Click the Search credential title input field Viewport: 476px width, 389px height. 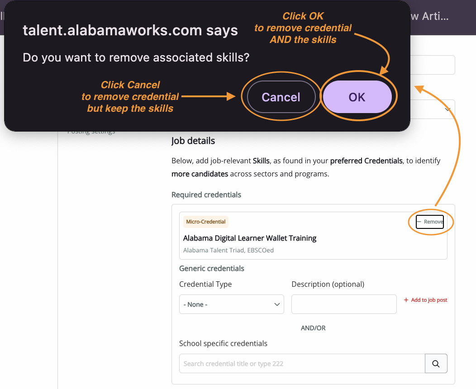302,364
